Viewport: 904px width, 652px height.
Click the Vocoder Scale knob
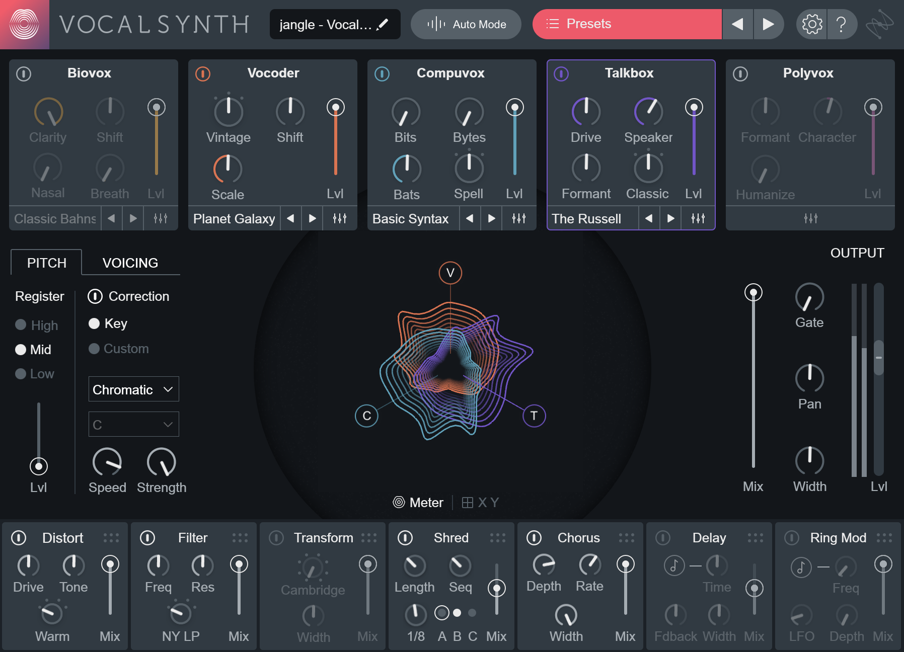click(228, 169)
